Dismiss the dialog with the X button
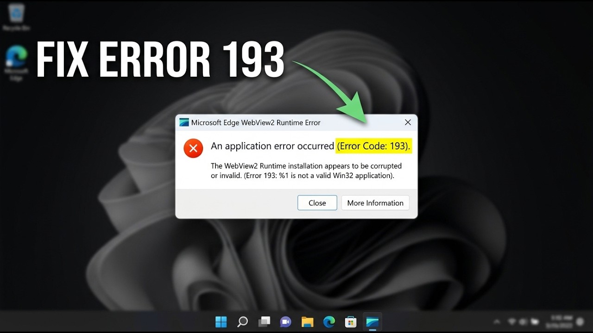Viewport: 593px width, 333px height. tap(408, 123)
